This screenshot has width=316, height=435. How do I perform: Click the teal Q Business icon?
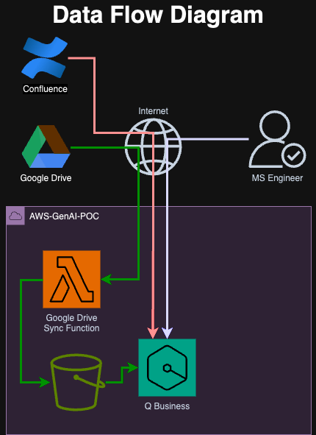click(167, 367)
